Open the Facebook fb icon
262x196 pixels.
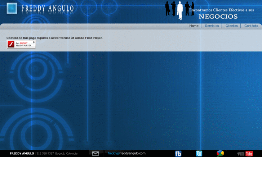click(178, 154)
